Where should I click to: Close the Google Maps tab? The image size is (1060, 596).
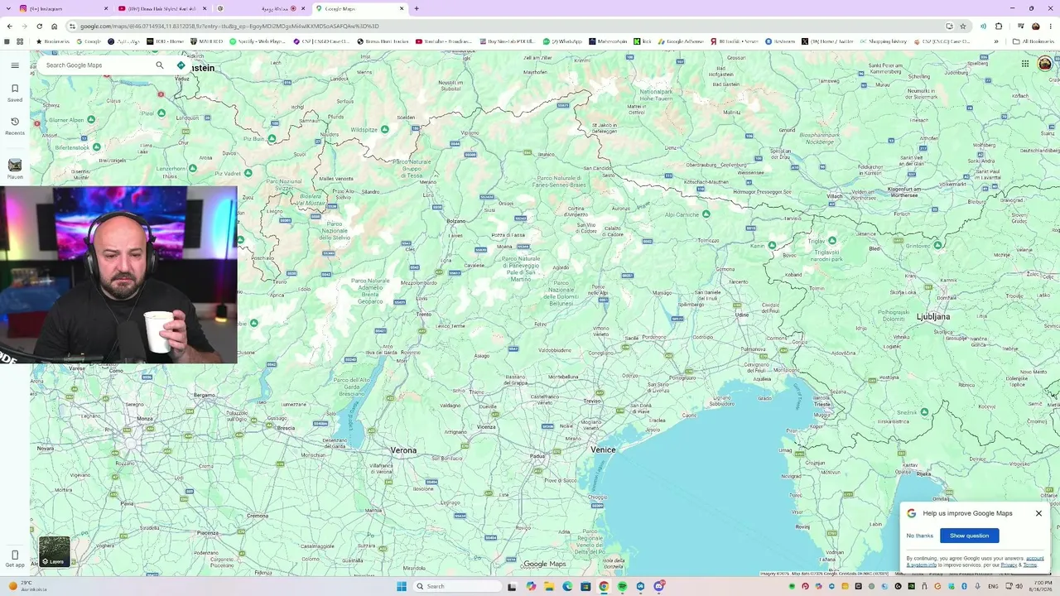(x=402, y=8)
